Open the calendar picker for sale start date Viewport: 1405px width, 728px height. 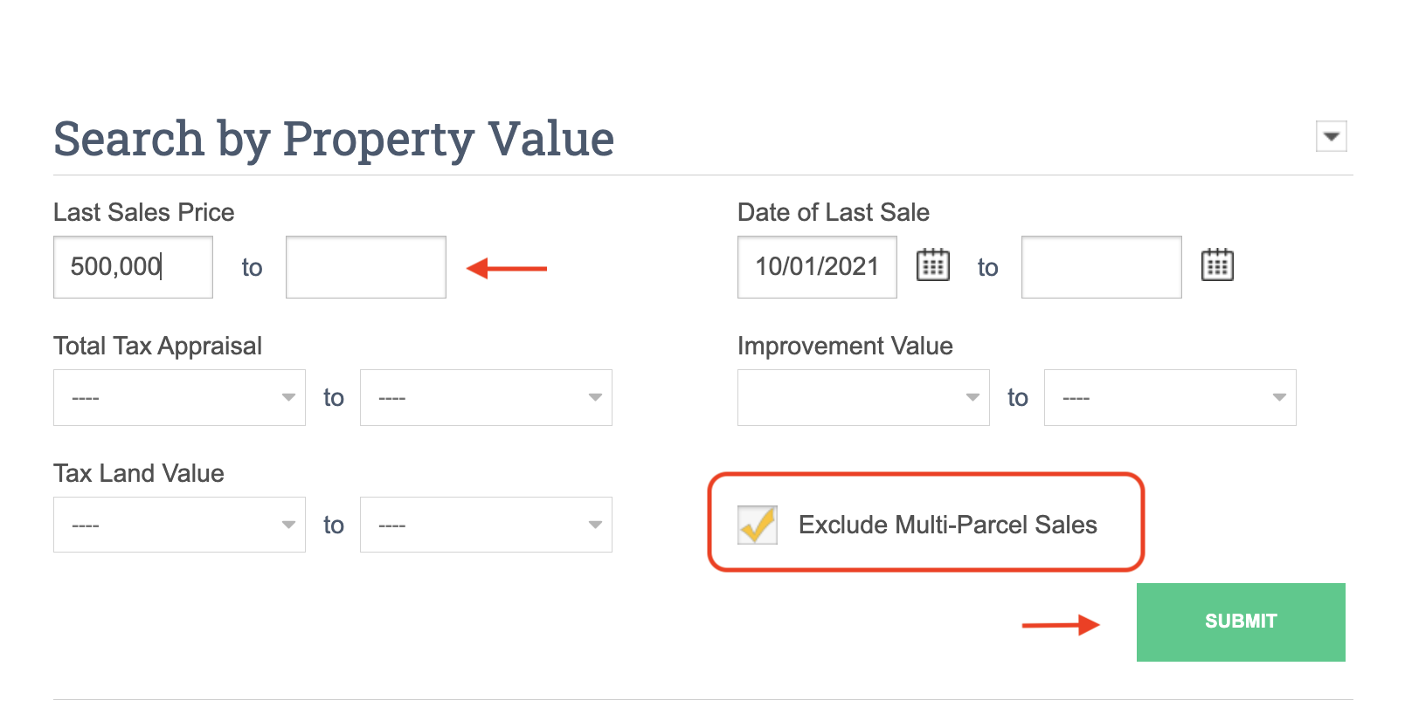click(x=932, y=264)
